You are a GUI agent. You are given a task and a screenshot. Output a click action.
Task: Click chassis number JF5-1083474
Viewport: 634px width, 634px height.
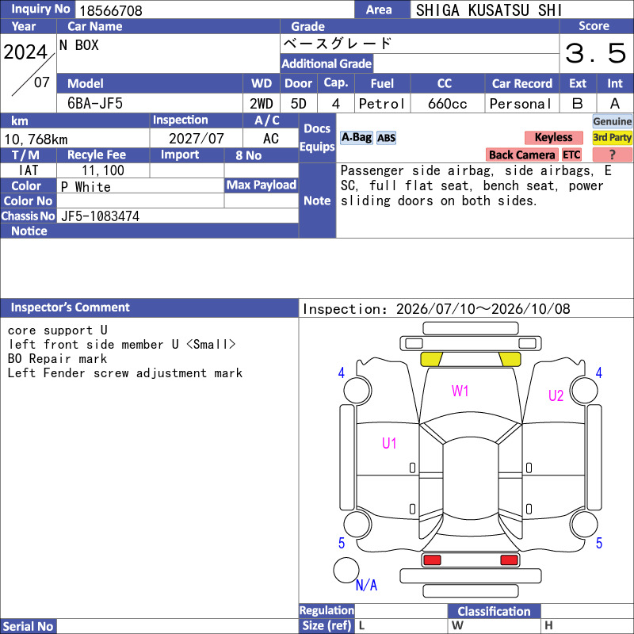coord(101,216)
